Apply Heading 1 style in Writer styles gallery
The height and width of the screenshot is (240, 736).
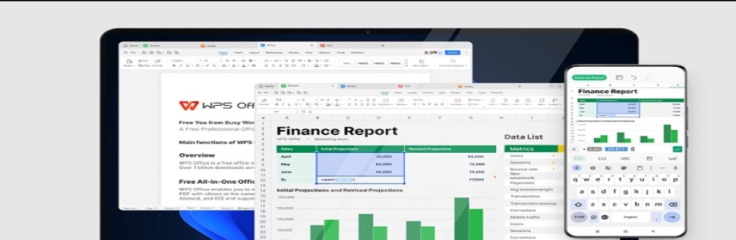click(364, 64)
